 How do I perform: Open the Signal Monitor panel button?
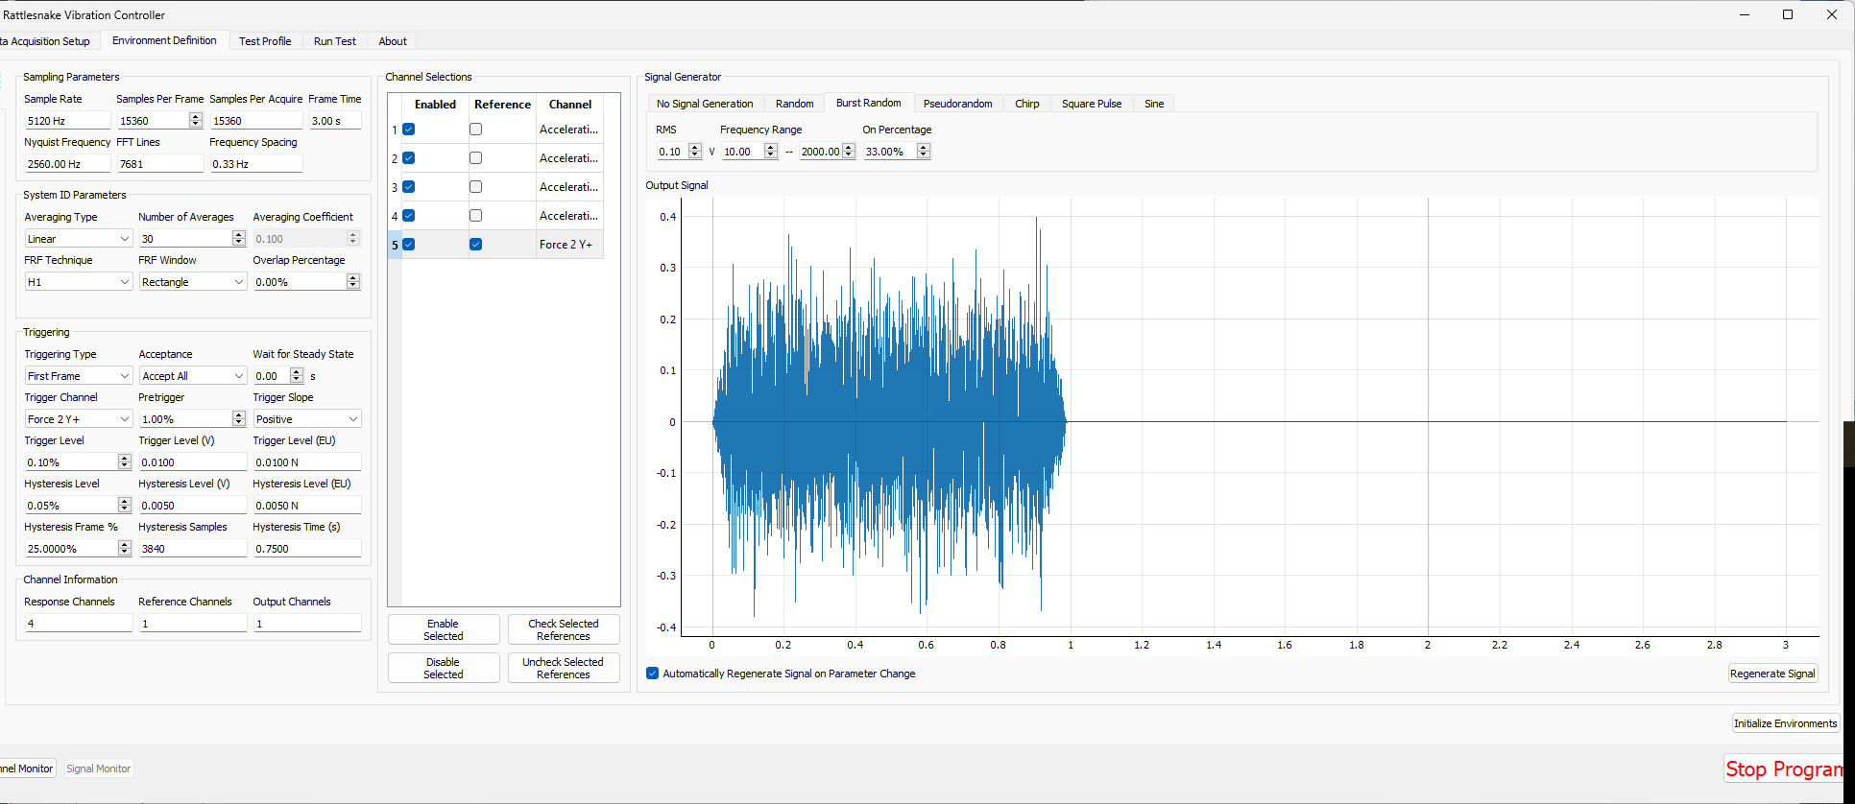pyautogui.click(x=98, y=769)
